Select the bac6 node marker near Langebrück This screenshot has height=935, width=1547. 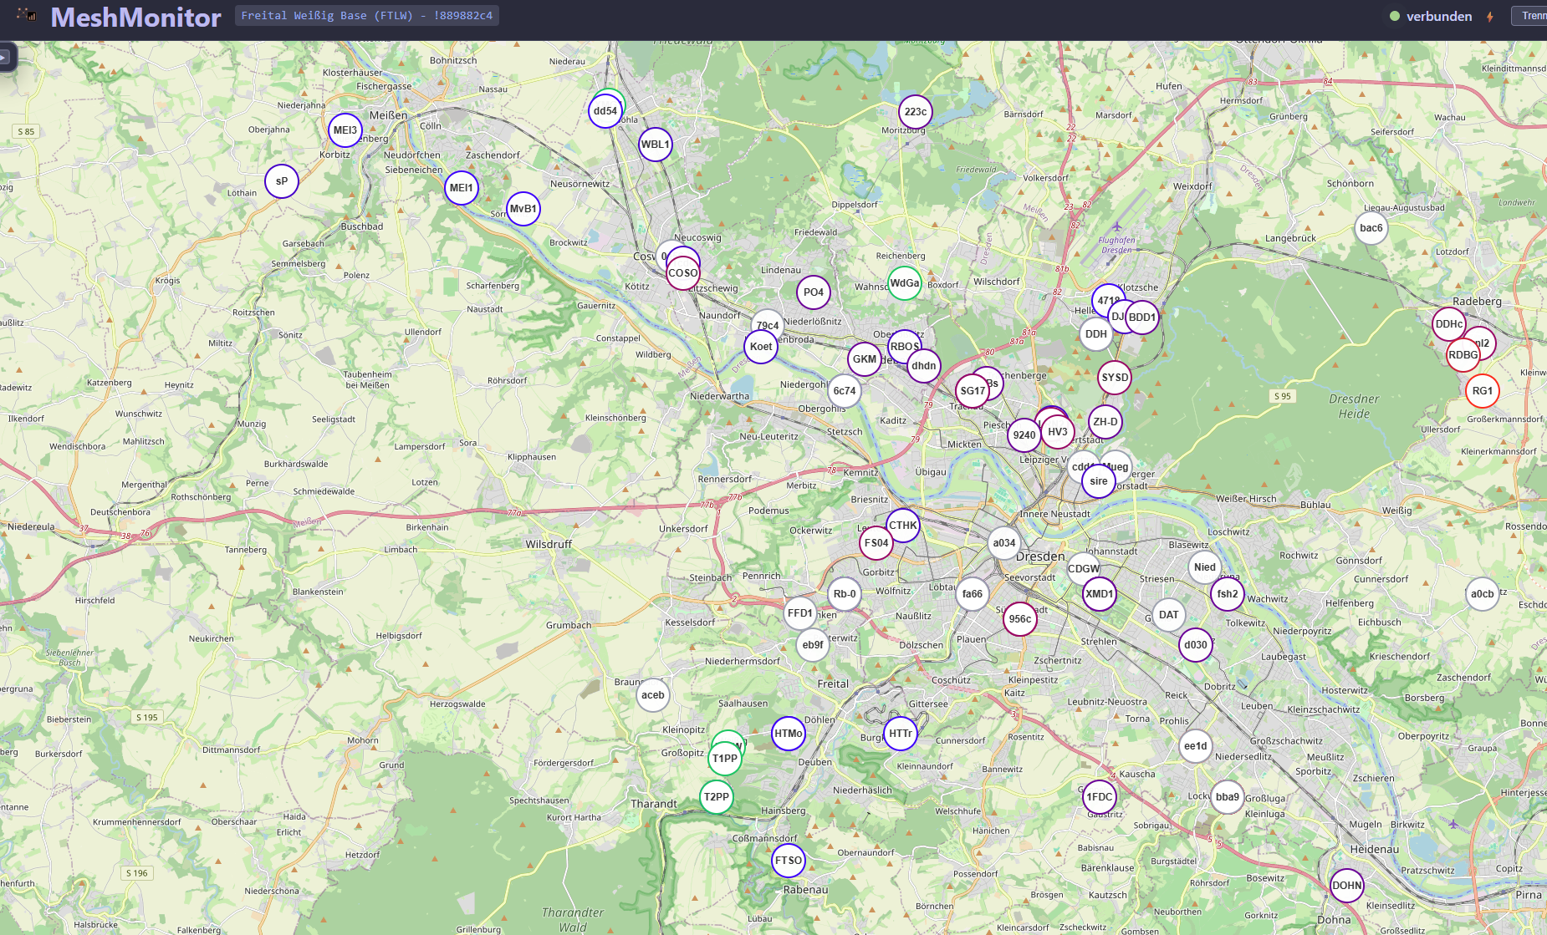pyautogui.click(x=1371, y=228)
